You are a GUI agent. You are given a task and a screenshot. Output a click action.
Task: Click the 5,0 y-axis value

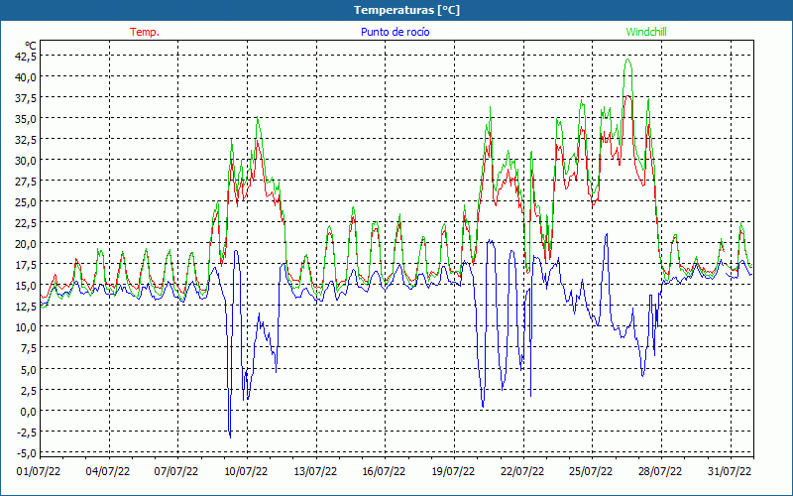pyautogui.click(x=29, y=369)
